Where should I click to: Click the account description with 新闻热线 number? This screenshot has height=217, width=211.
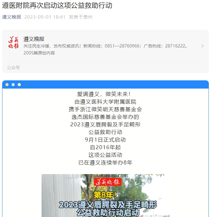pos(106,46)
